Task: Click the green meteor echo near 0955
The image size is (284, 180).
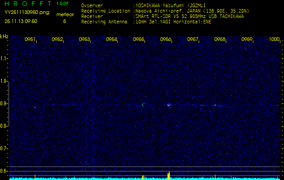Action: click(x=143, y=104)
